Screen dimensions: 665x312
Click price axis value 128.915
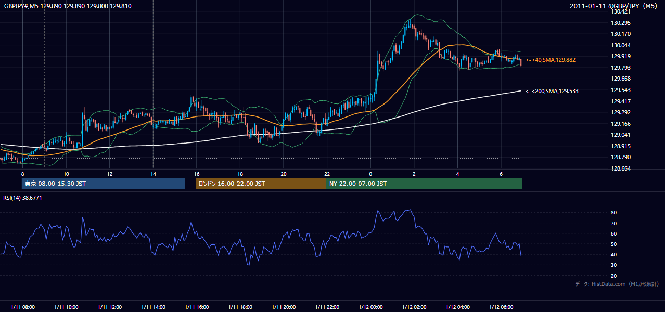(x=621, y=146)
